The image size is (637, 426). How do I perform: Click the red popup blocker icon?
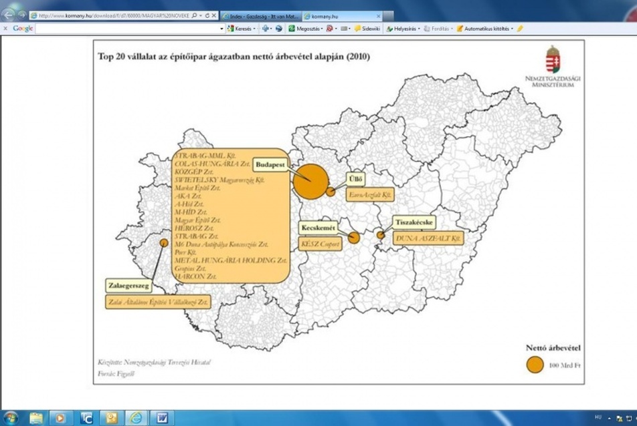(x=329, y=28)
